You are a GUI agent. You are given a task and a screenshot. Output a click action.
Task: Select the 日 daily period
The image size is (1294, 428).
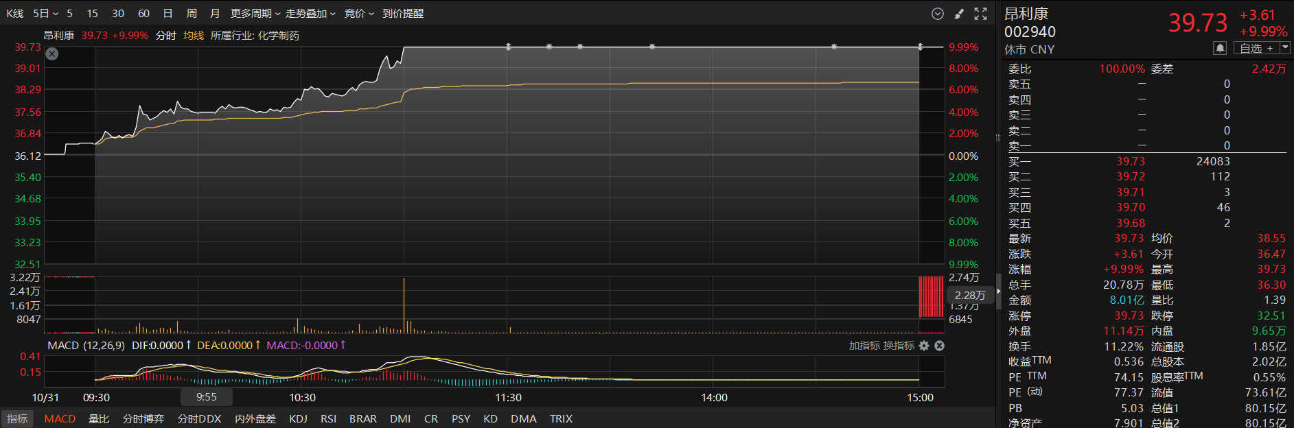[167, 14]
